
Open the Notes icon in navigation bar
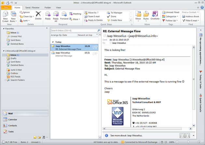[35, 137]
